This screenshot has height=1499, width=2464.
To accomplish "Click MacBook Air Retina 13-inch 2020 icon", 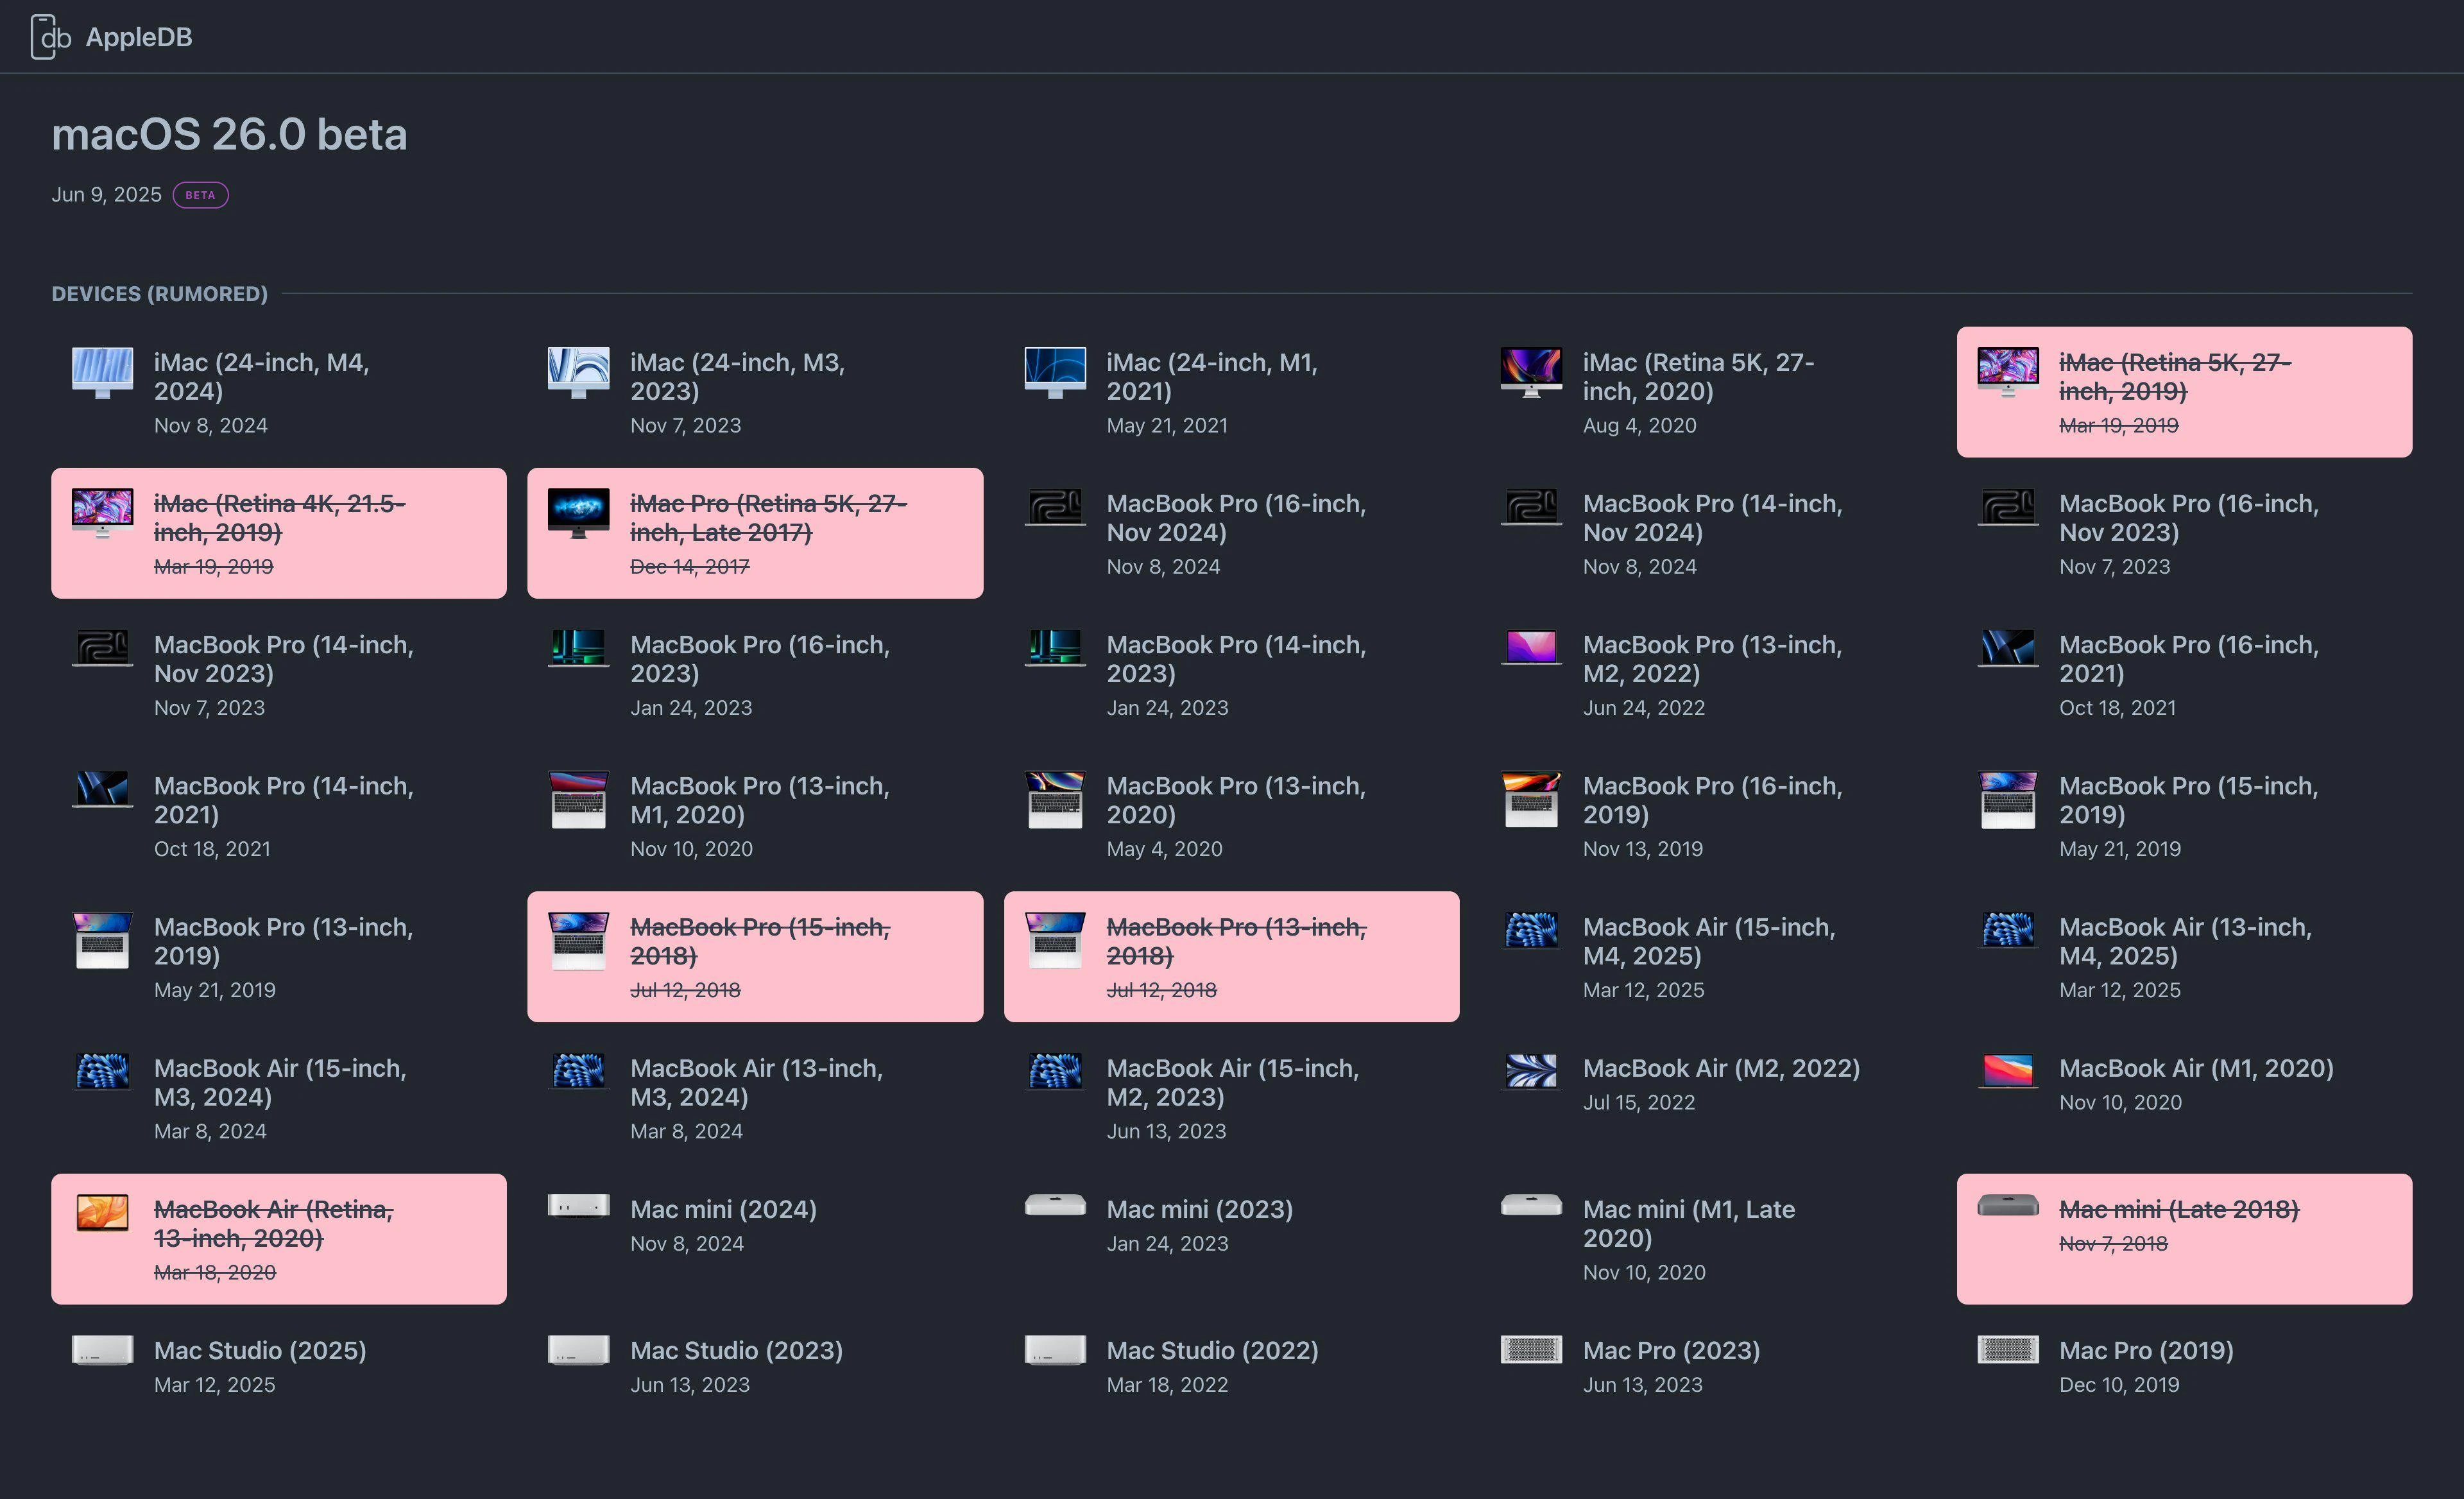I will [102, 1212].
